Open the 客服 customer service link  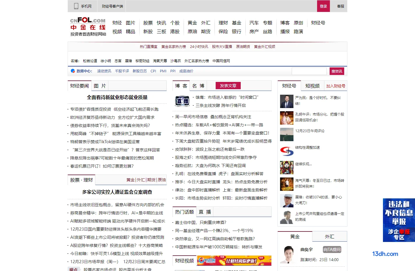pos(341,6)
